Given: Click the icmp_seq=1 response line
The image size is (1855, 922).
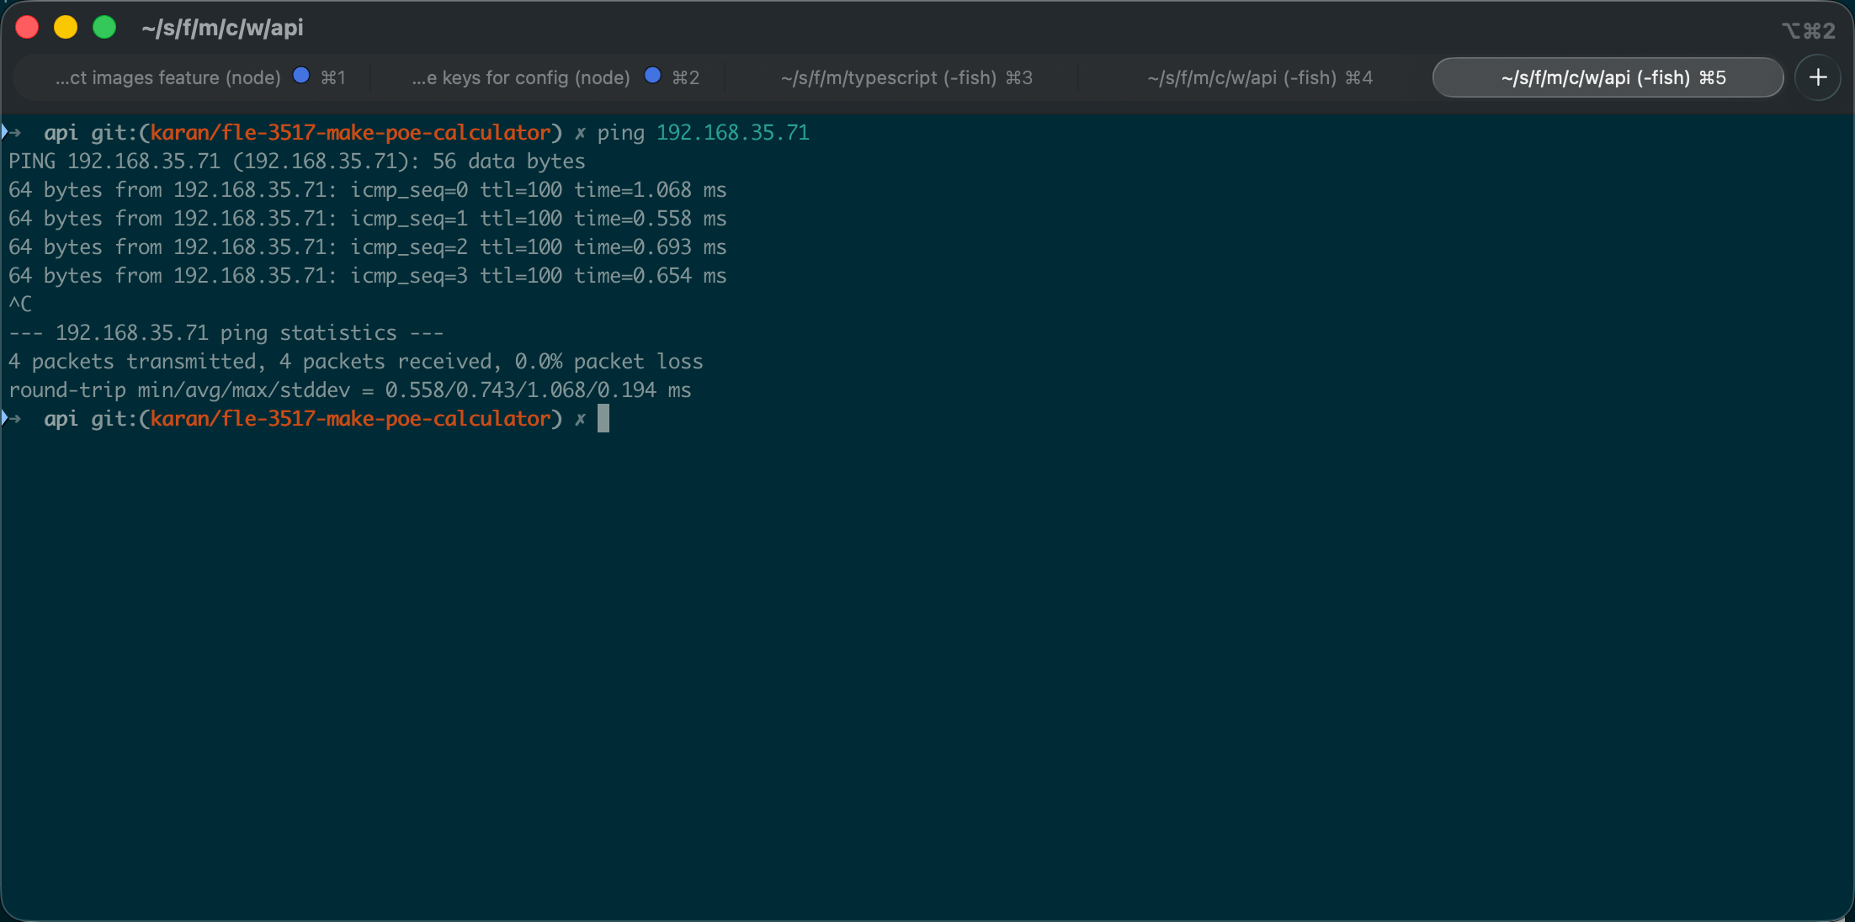Looking at the screenshot, I should click(x=367, y=219).
